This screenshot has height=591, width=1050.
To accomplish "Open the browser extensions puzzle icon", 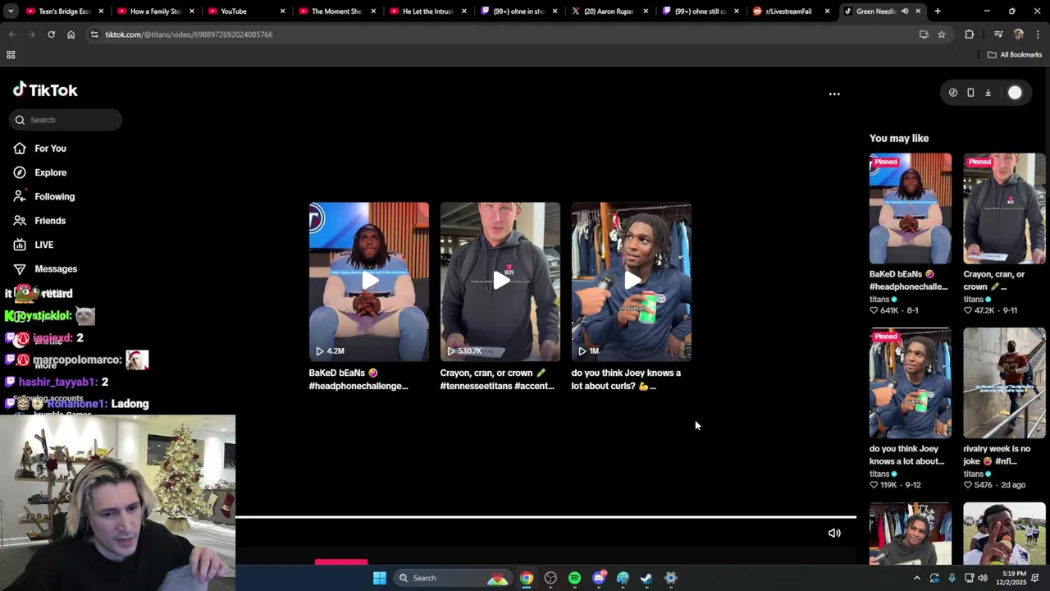I will pos(969,34).
